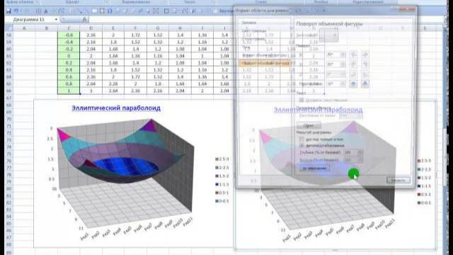Screen dimensions: 453x255
Task: Click legend entry 2.5-3 of uncovered chart
Action: click(222, 159)
